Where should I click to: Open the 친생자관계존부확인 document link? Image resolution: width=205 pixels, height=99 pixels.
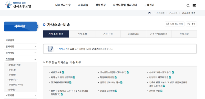coord(60,82)
